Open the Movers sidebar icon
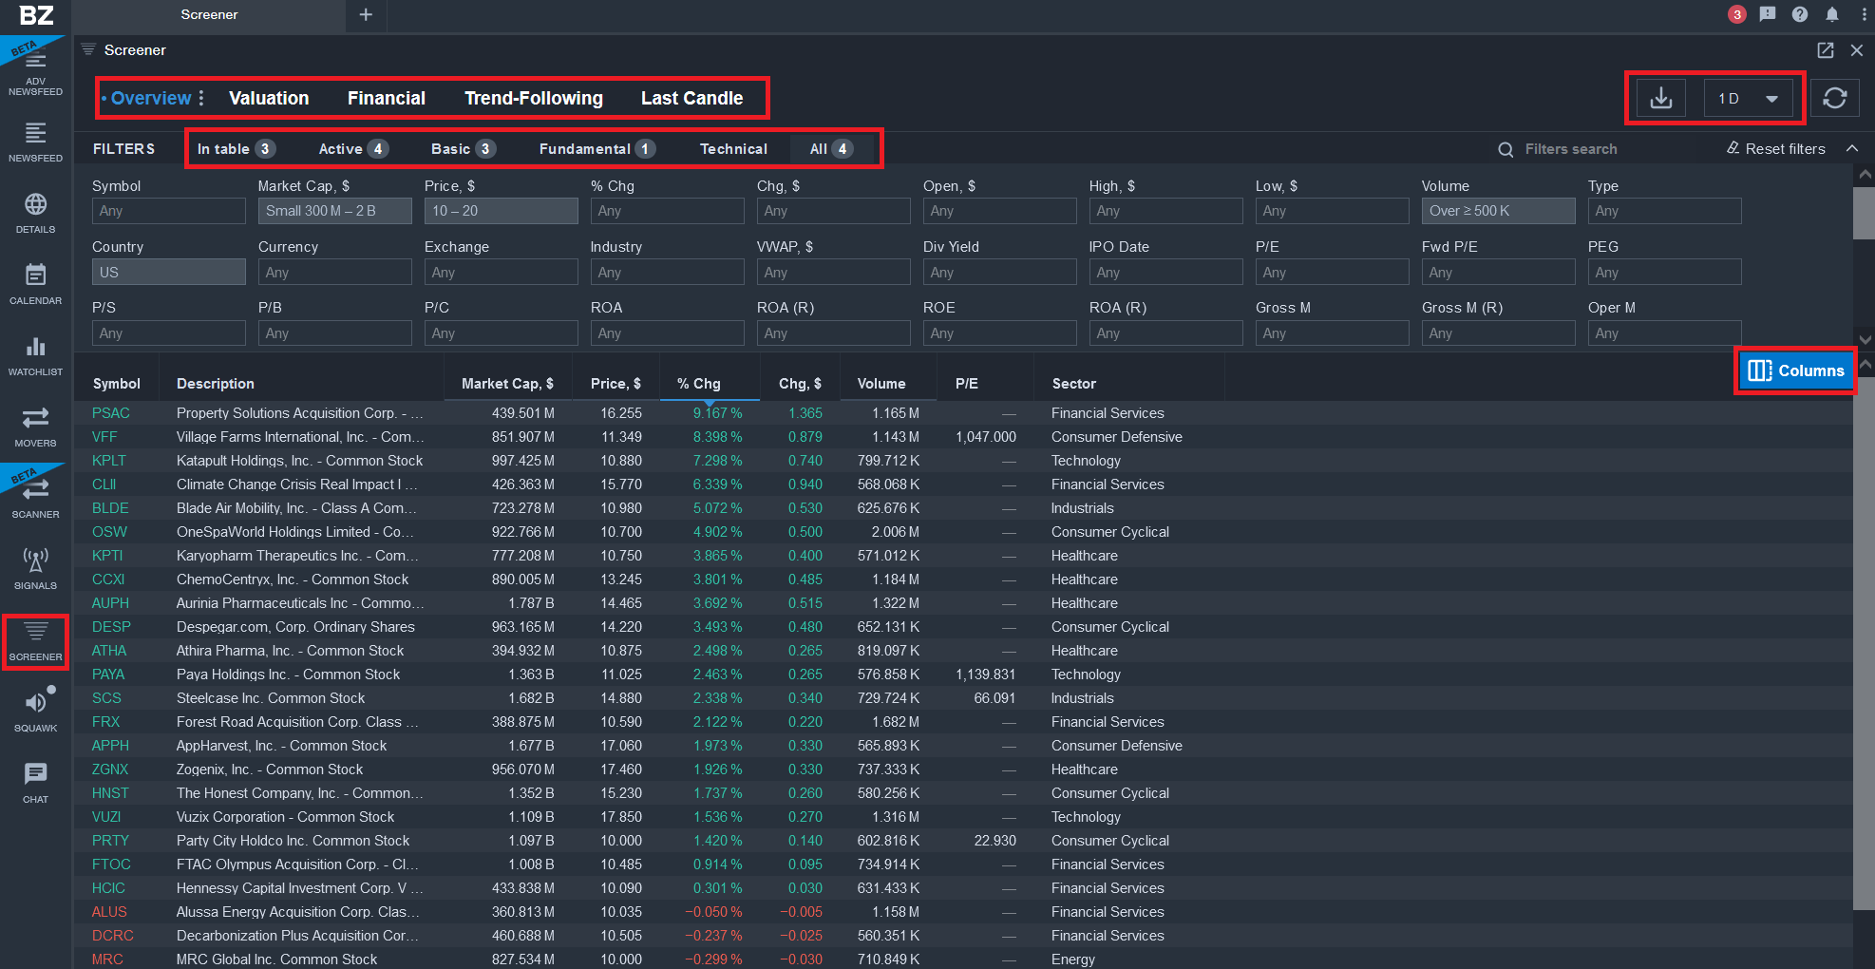The width and height of the screenshot is (1875, 969). coord(35,426)
